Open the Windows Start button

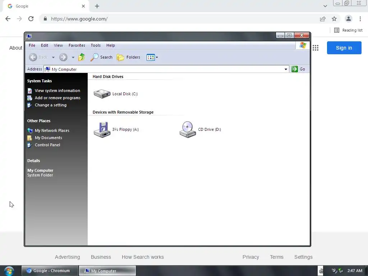click(9, 271)
